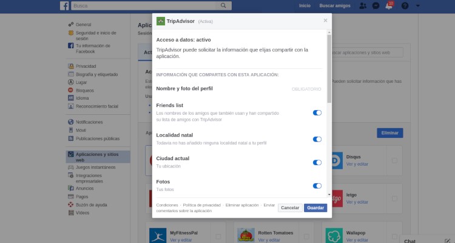Open Buscar amigos in top bar
Image resolution: width=455 pixels, height=243 pixels.
pyautogui.click(x=335, y=5)
